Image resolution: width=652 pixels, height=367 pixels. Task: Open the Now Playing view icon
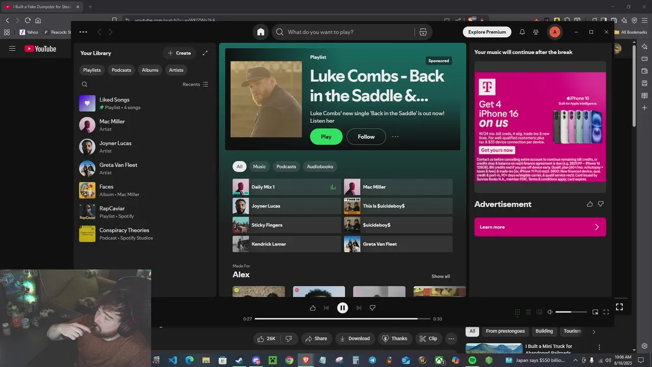518,312
